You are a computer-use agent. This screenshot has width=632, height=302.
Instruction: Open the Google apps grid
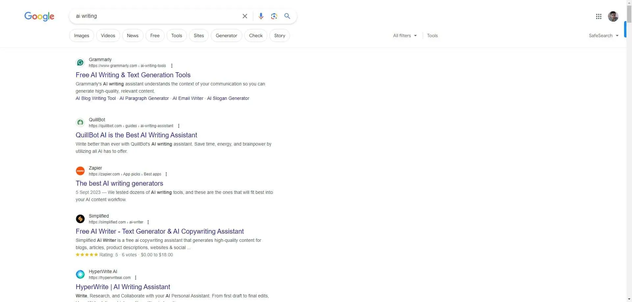click(598, 16)
